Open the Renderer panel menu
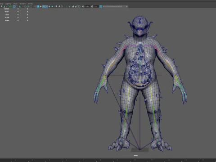Viewport: 216px width, 162px height. [23, 4]
